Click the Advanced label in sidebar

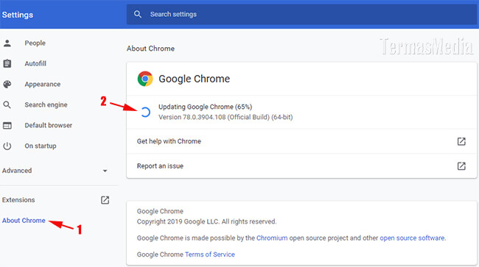[17, 171]
